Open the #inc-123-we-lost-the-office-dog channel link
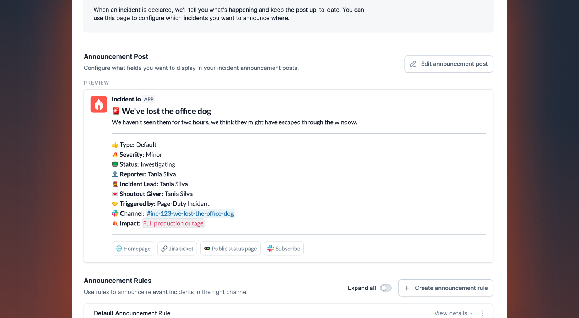The height and width of the screenshot is (318, 579). pos(190,213)
